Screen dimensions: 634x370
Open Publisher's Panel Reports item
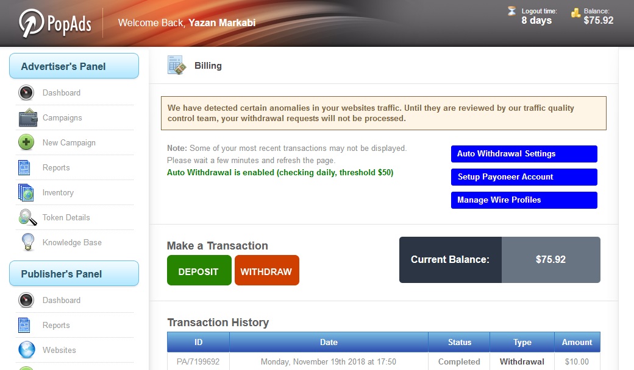click(56, 325)
